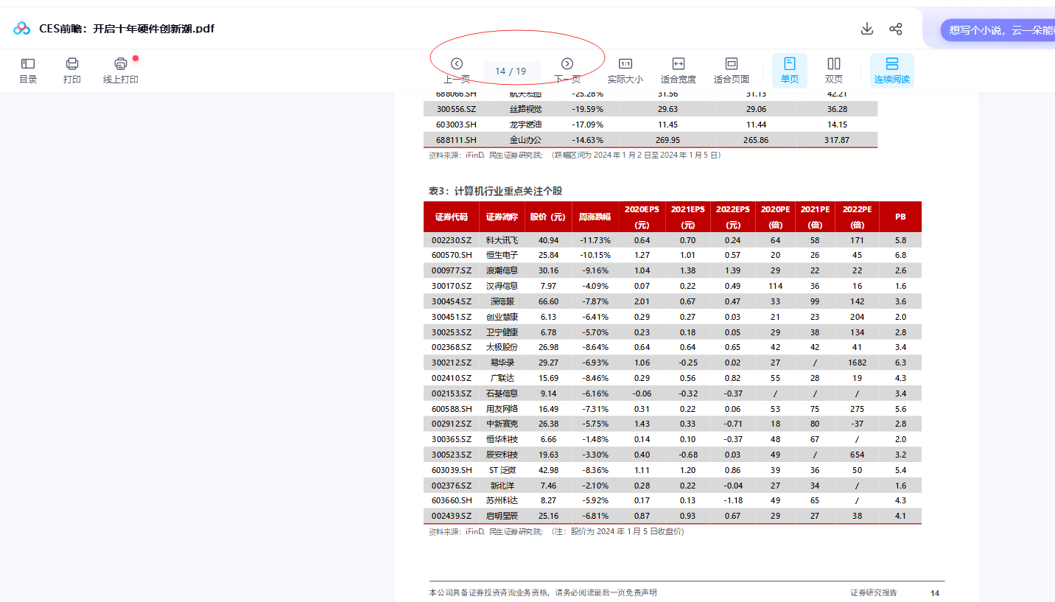Fit document with 适合宽度
1055x602 pixels.
coord(678,70)
